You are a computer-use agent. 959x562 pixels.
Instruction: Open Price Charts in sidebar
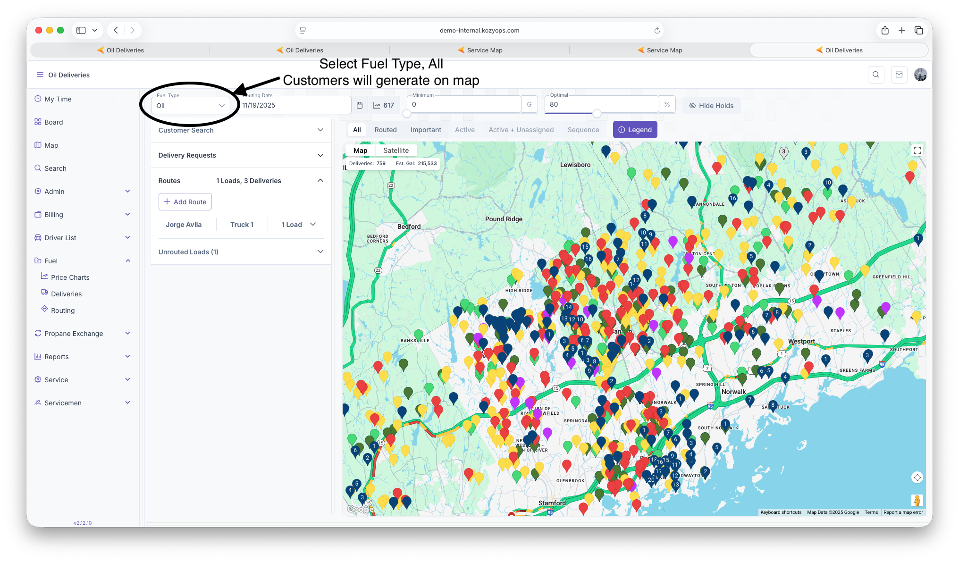[x=70, y=277]
